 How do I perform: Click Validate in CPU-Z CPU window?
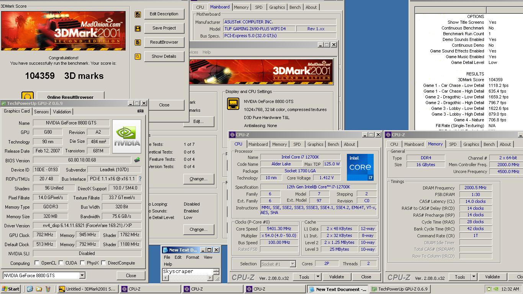(x=336, y=277)
